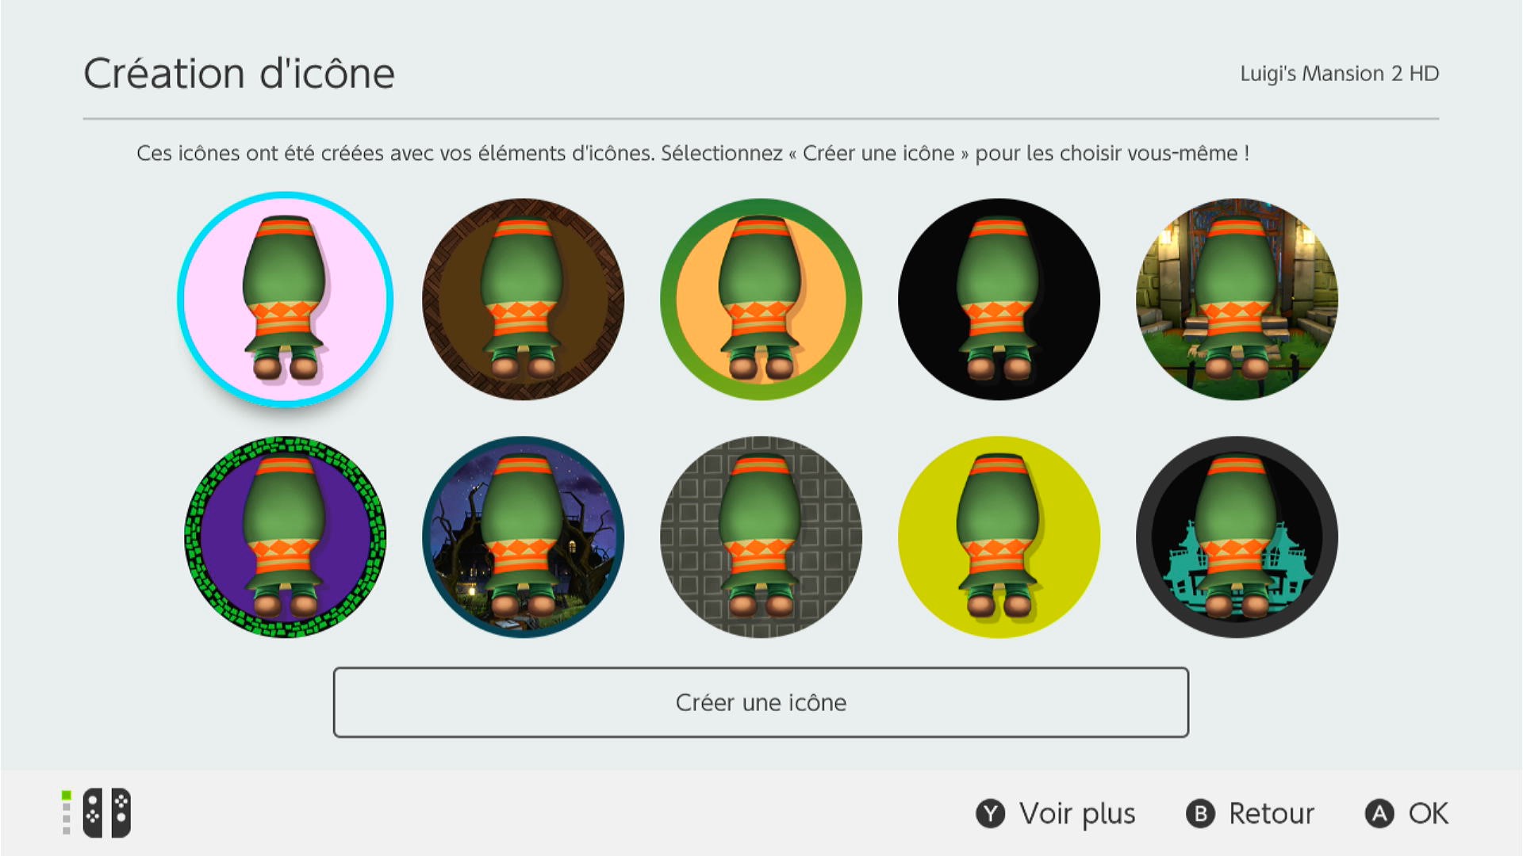The height and width of the screenshot is (856, 1523).
Task: Click the Y Voir plus option
Action: point(1056,814)
